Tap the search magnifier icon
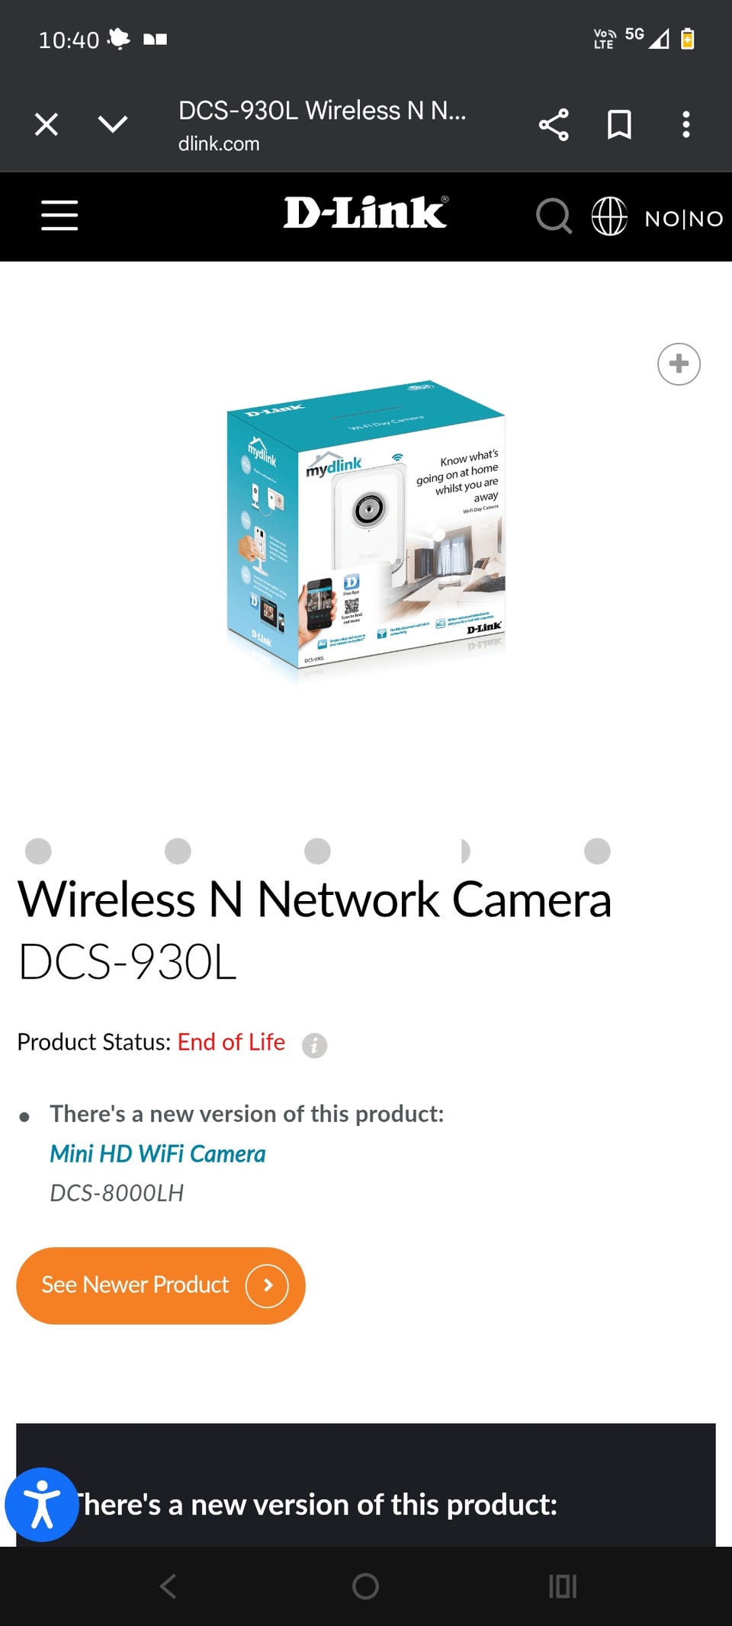 [554, 216]
